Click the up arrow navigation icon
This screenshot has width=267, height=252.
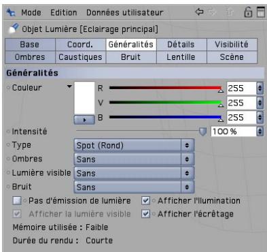click(230, 12)
